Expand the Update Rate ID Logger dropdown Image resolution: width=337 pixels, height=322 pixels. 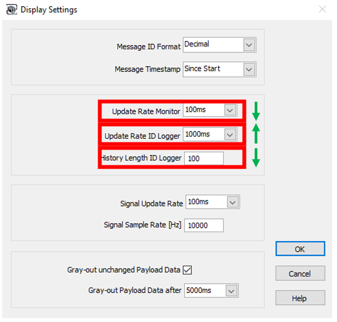[x=230, y=135]
